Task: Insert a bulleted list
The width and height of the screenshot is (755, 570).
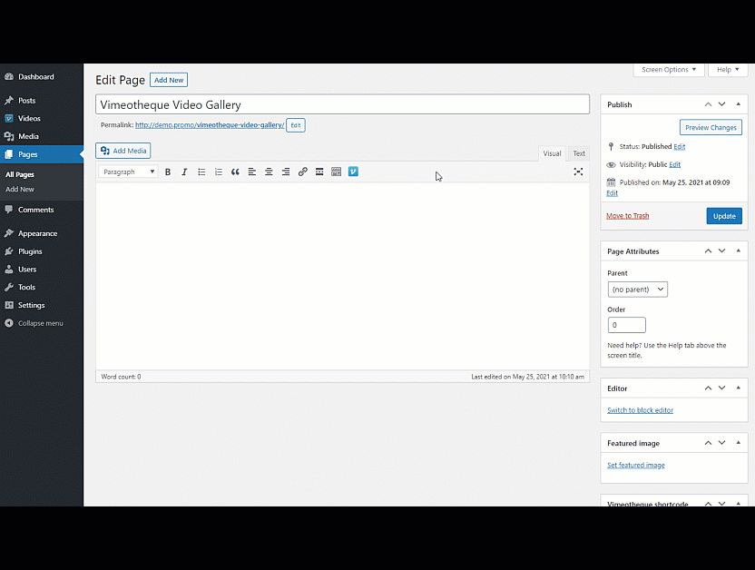Action: pos(201,172)
